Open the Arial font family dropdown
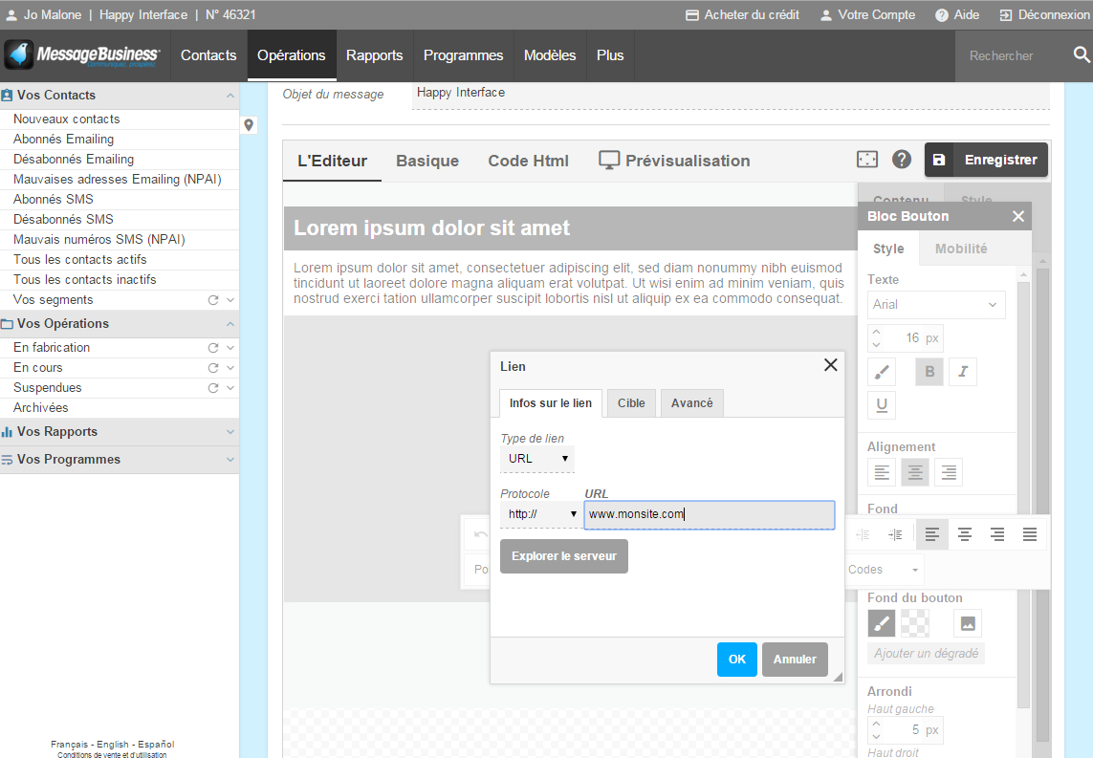 (935, 304)
